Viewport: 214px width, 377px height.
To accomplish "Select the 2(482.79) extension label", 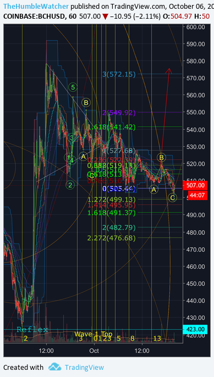I will tap(119, 228).
